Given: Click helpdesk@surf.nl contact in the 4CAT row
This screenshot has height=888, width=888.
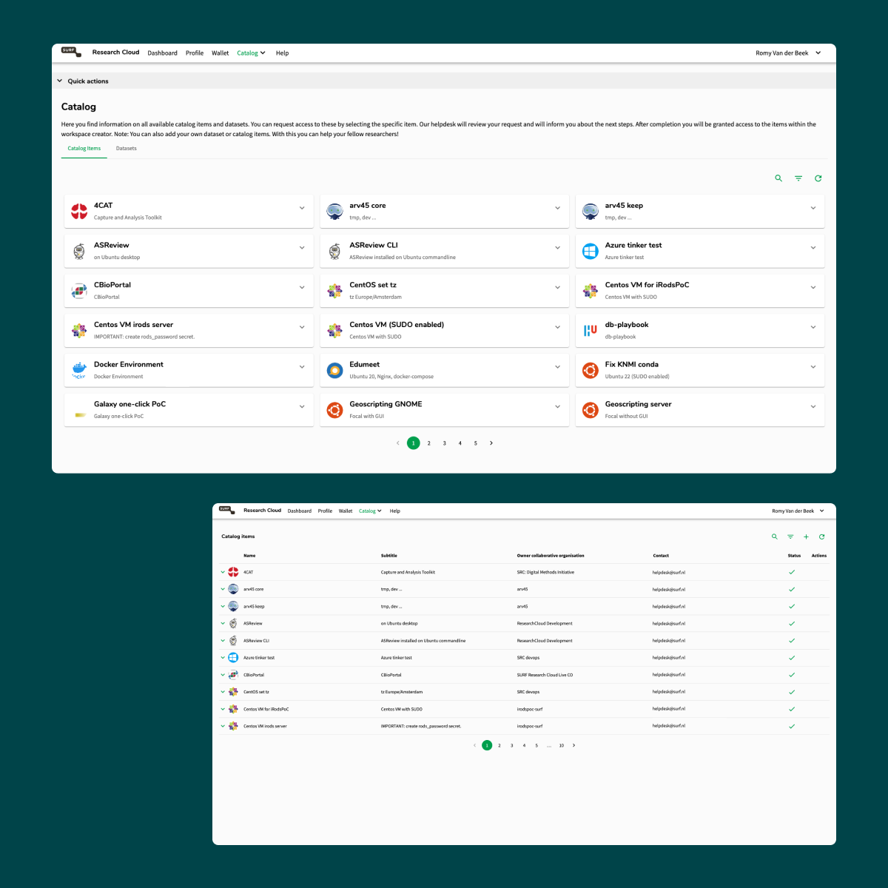Looking at the screenshot, I should (669, 572).
